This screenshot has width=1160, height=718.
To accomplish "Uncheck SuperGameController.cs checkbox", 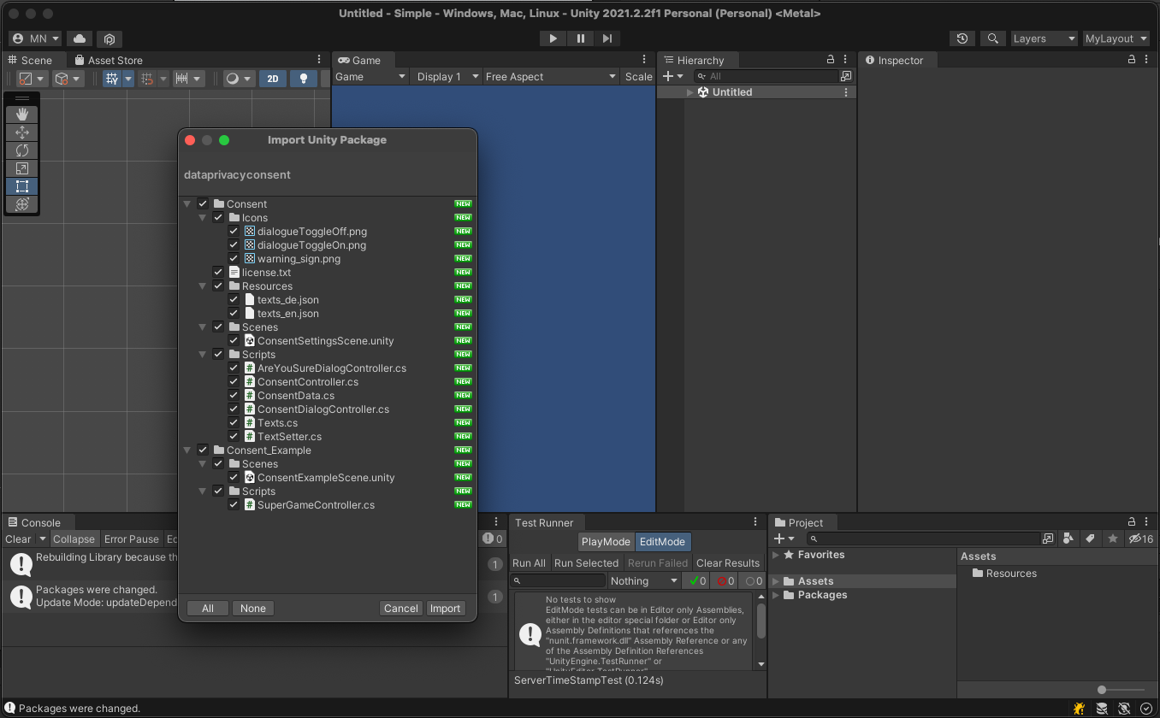I will coord(234,505).
